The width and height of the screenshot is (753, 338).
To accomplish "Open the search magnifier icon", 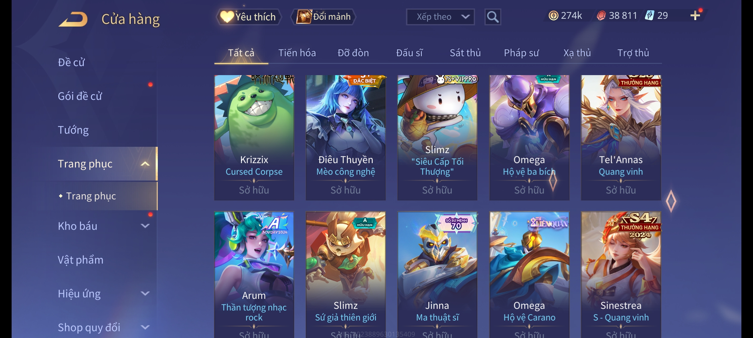I will click(493, 17).
